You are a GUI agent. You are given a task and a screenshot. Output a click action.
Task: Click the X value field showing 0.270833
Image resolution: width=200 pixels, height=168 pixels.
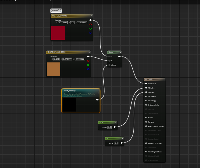click(63, 22)
